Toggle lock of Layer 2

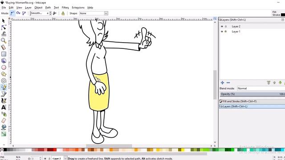point(226,27)
